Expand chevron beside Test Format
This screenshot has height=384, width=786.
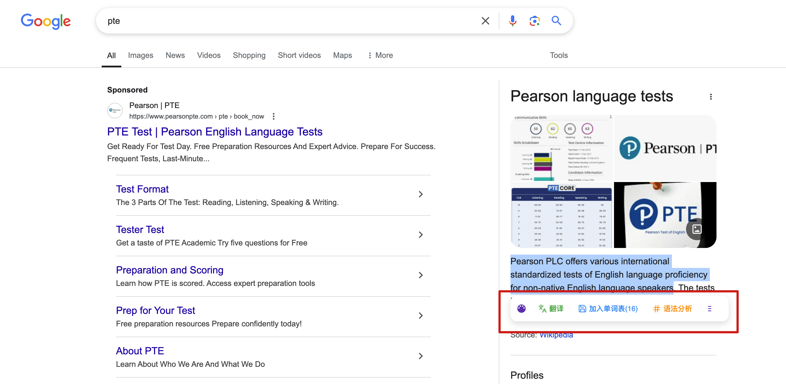pyautogui.click(x=420, y=194)
